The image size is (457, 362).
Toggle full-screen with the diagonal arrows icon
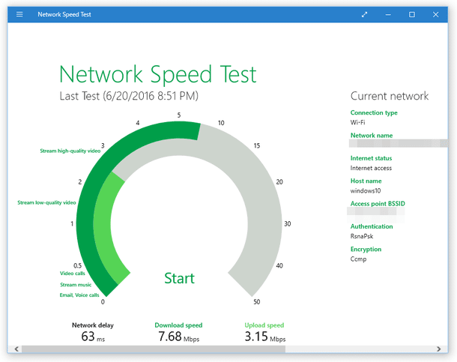(x=364, y=14)
